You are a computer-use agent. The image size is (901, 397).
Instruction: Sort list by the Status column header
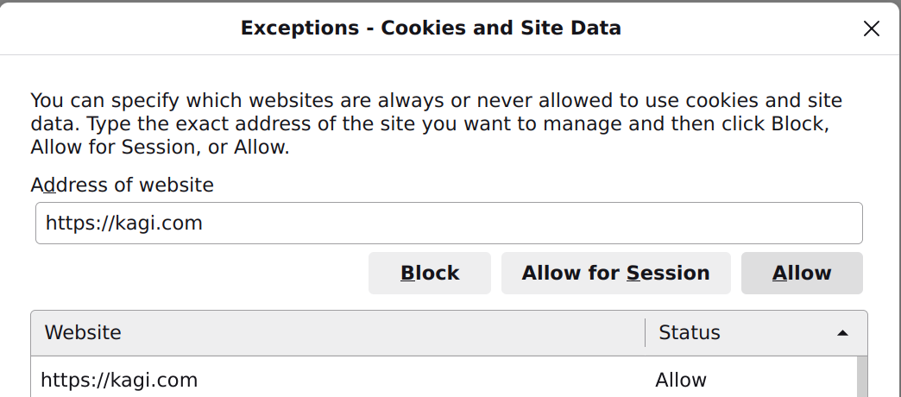point(734,333)
